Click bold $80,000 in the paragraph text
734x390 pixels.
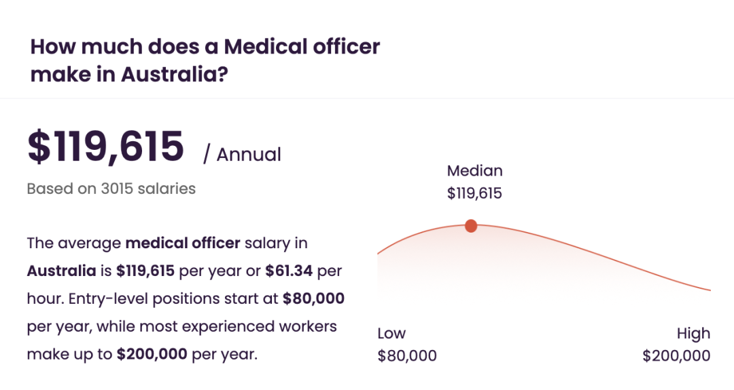[313, 298]
